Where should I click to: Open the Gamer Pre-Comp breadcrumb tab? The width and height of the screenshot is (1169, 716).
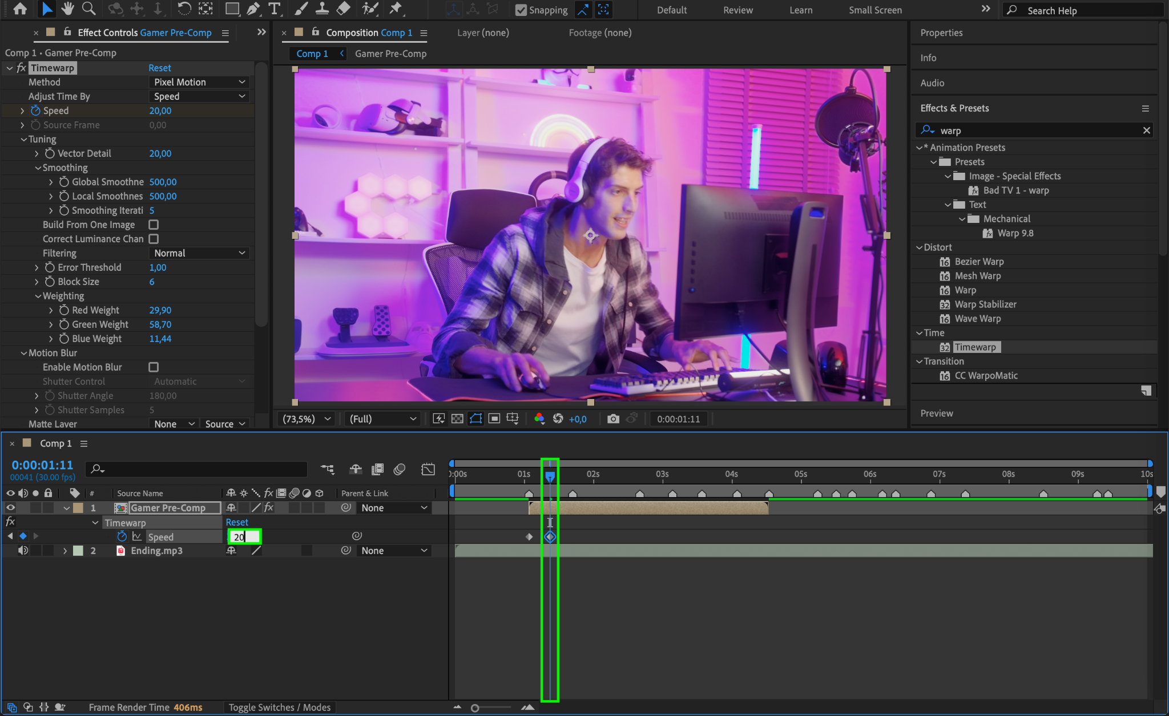click(x=390, y=54)
